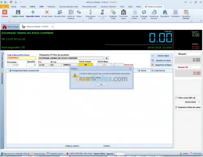Switch to the Fiche ribbon tab
Viewport: 203px width, 157px height.
click(122, 6)
